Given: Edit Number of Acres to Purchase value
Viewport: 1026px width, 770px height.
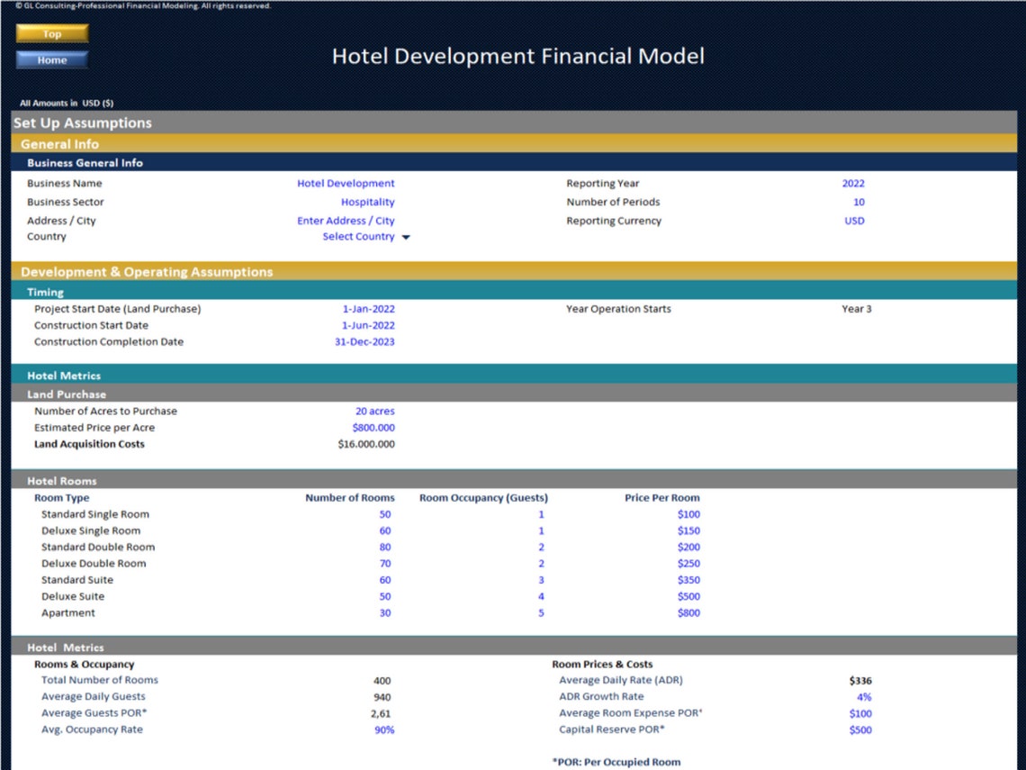Looking at the screenshot, I should coord(373,411).
